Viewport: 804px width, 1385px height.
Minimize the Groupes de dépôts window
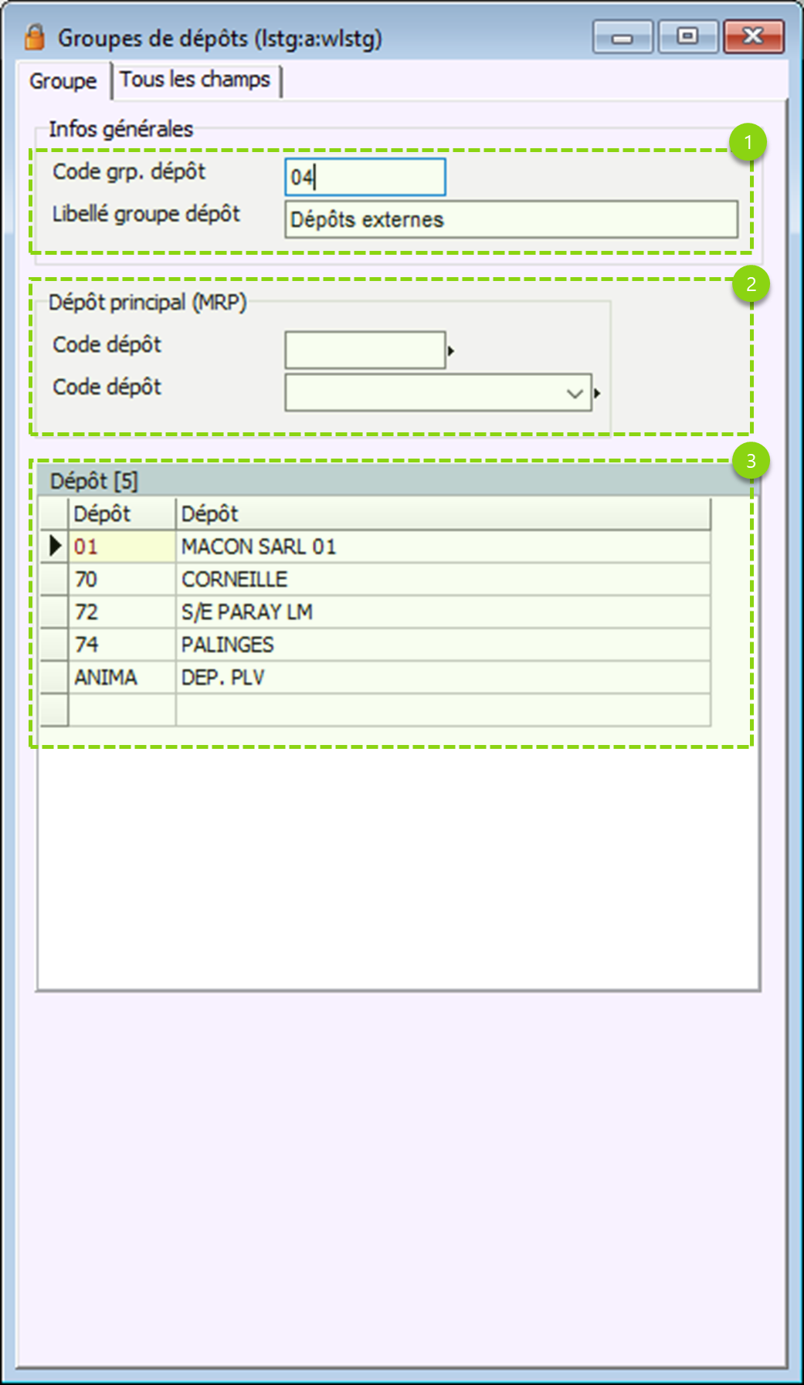tap(623, 37)
